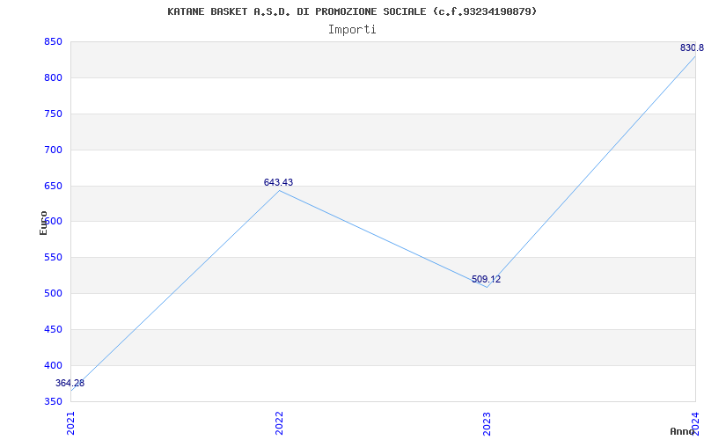The image size is (704, 440).
Task: Click the 650 y-axis value
Action: pyautogui.click(x=53, y=186)
